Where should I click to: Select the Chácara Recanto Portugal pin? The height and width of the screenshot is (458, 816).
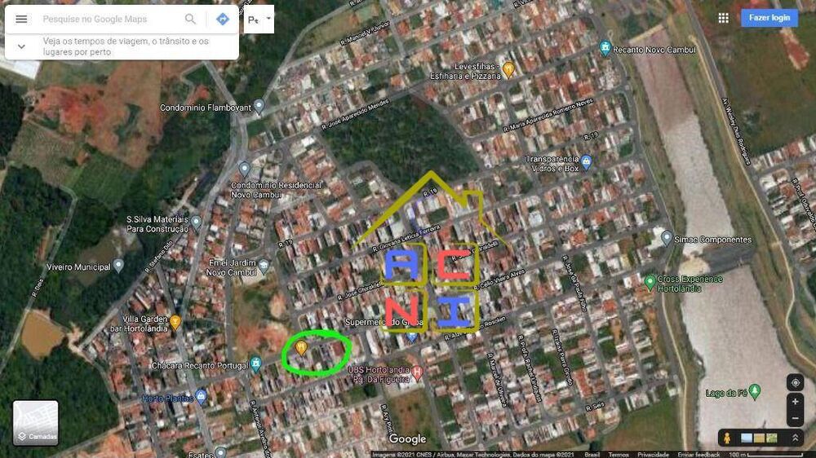tap(255, 363)
